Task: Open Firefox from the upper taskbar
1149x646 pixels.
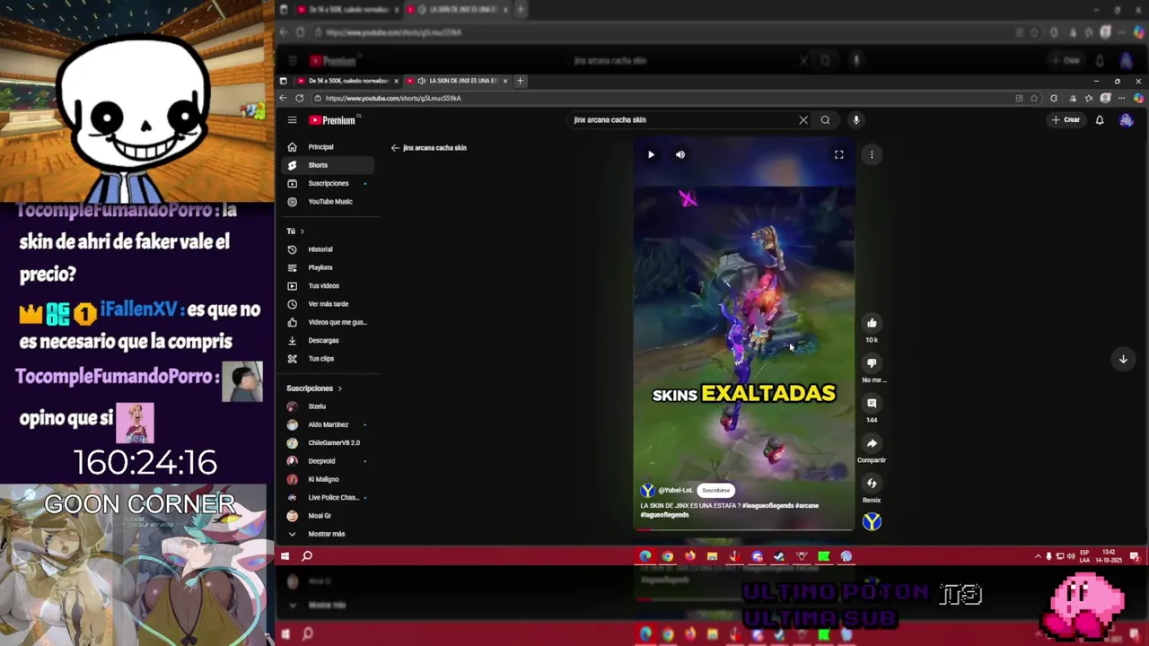Action: point(689,556)
